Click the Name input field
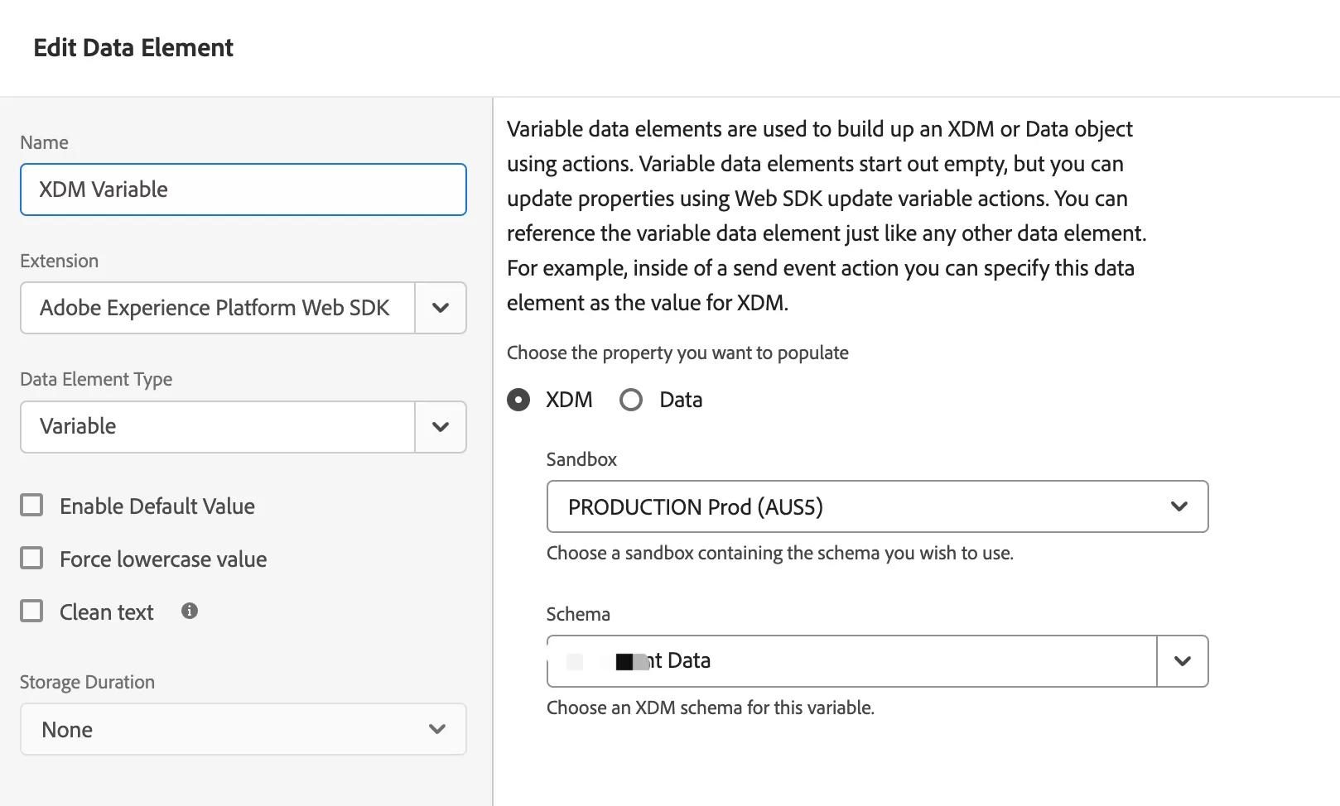1340x806 pixels. 243,190
